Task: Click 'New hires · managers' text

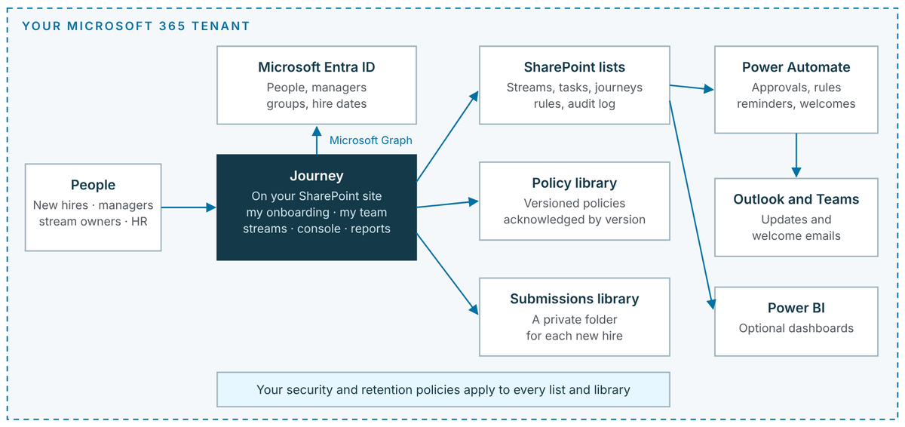Action: click(93, 205)
